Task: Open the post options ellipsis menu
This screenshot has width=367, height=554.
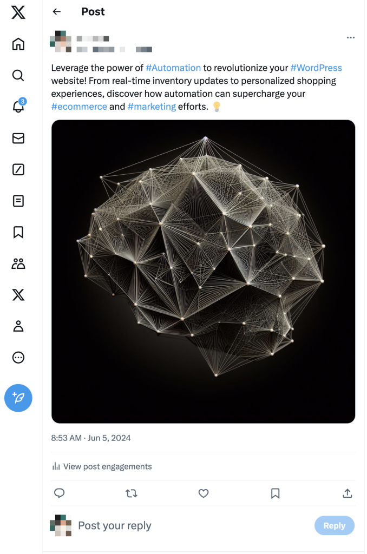Action: (x=351, y=37)
